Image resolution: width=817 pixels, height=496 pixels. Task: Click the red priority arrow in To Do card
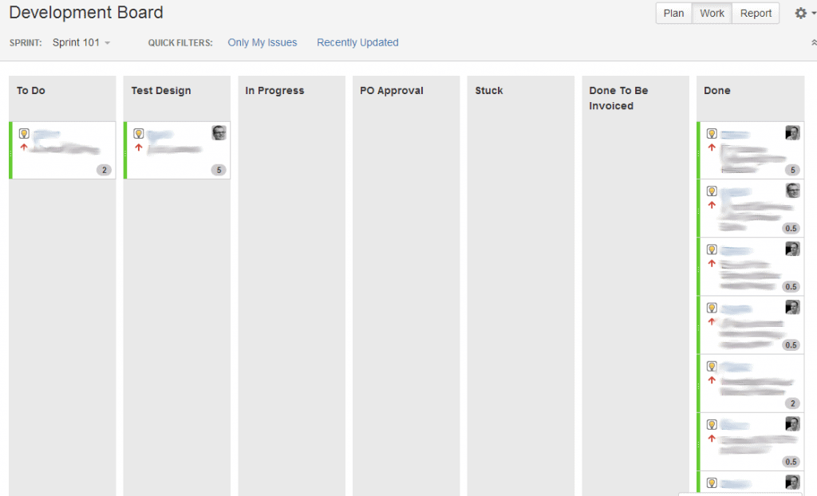pyautogui.click(x=24, y=148)
